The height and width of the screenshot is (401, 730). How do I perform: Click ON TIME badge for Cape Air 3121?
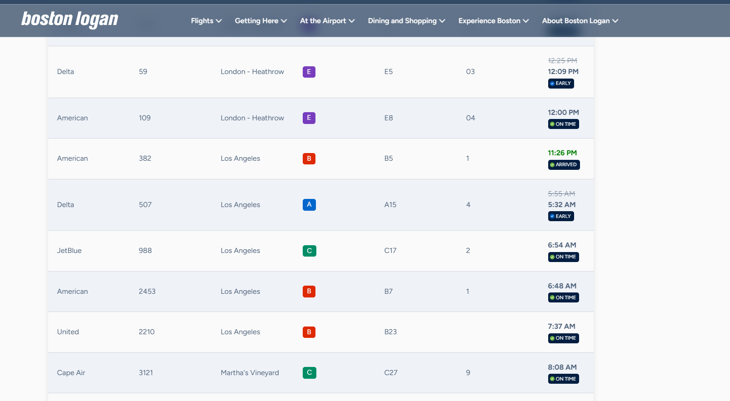pos(563,379)
